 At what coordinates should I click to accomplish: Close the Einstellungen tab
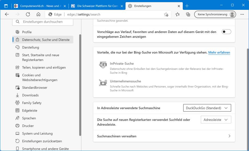pyautogui.click(x=179, y=6)
